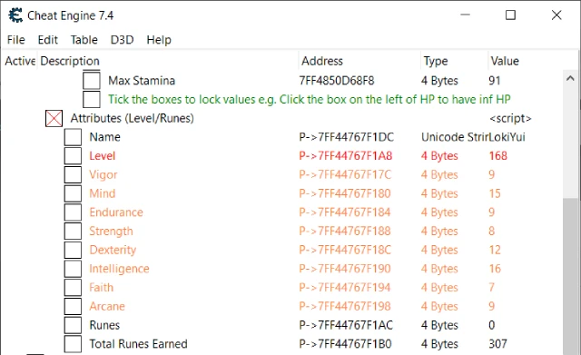Screen dimensions: 581x355
Task: Open the Edit menu
Action: point(47,40)
